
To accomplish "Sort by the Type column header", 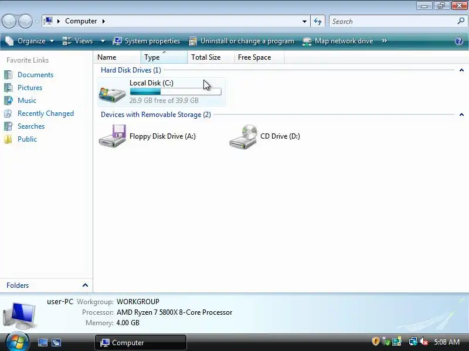I will coord(164,57).
